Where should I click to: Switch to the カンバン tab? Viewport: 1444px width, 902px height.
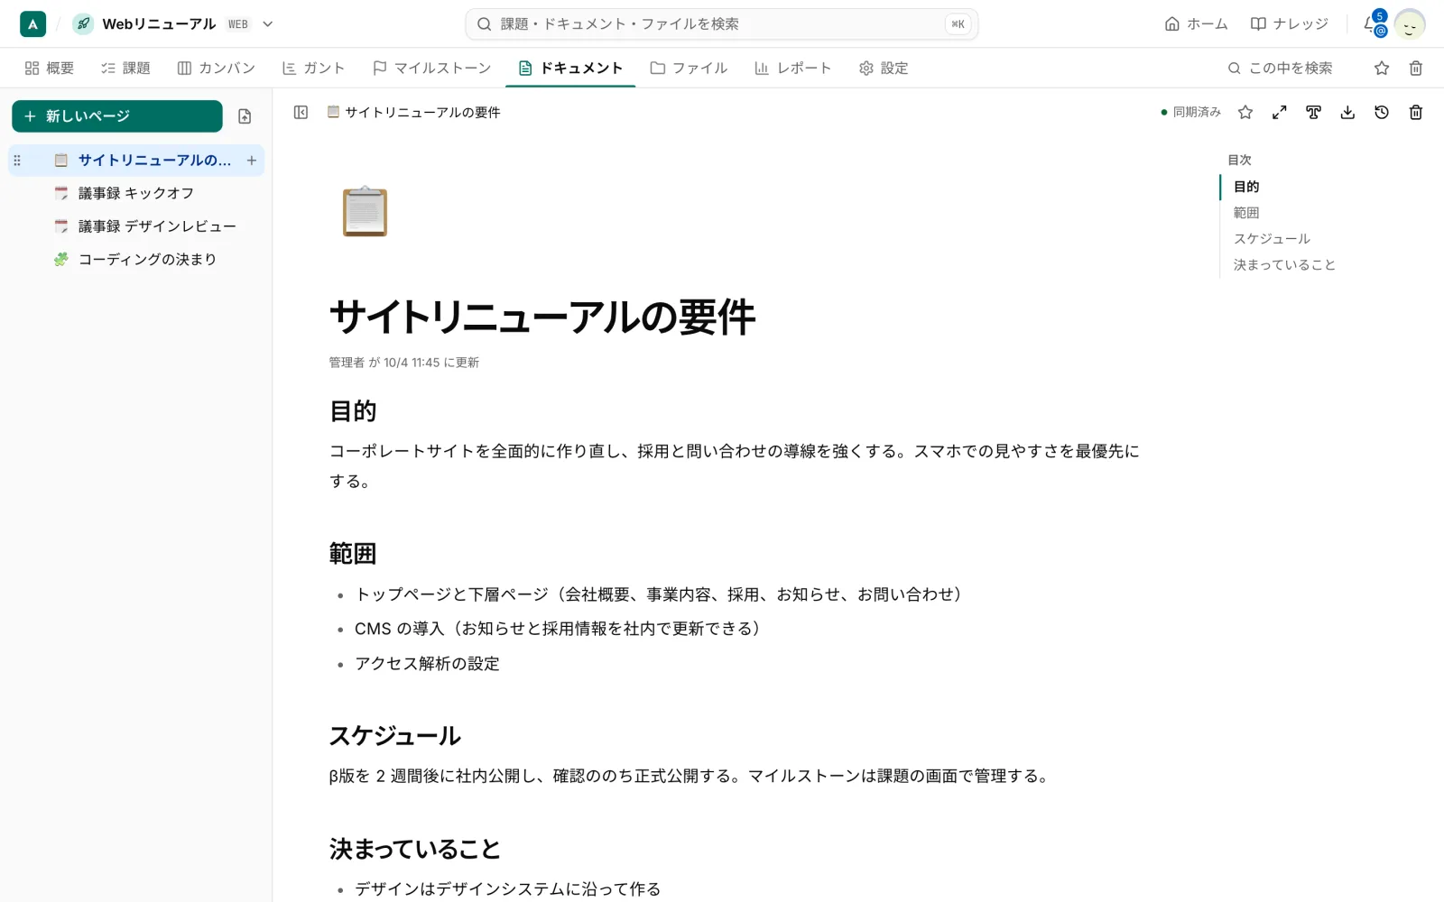[x=216, y=68]
